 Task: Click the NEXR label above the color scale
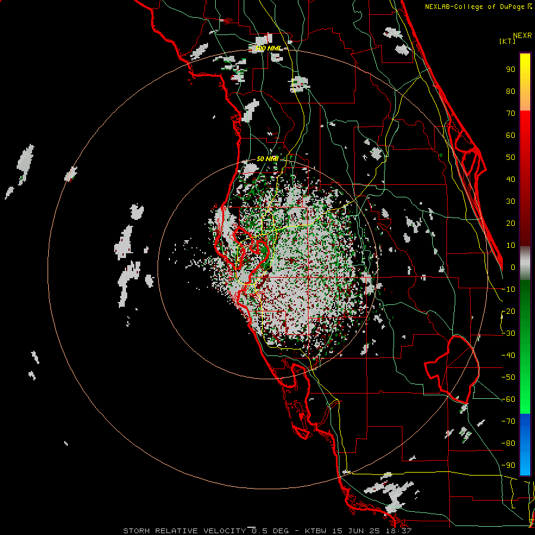pyautogui.click(x=522, y=36)
